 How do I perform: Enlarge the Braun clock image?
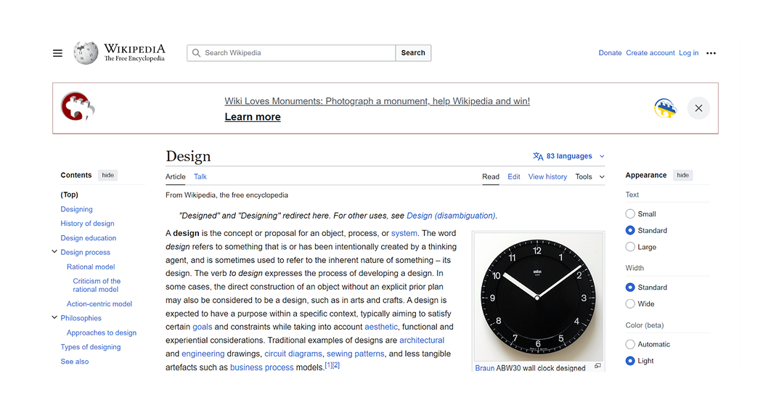(x=597, y=366)
